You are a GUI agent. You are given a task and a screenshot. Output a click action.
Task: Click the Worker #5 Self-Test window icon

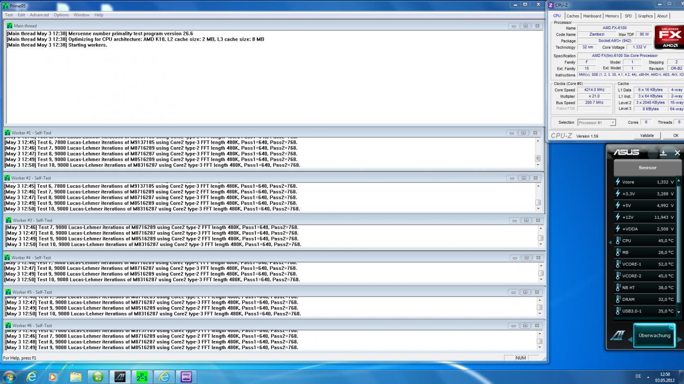tap(8, 292)
